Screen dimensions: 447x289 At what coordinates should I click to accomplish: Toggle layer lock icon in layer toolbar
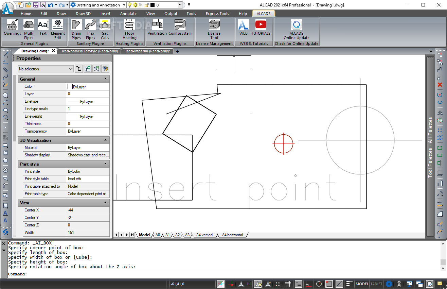(147, 5)
